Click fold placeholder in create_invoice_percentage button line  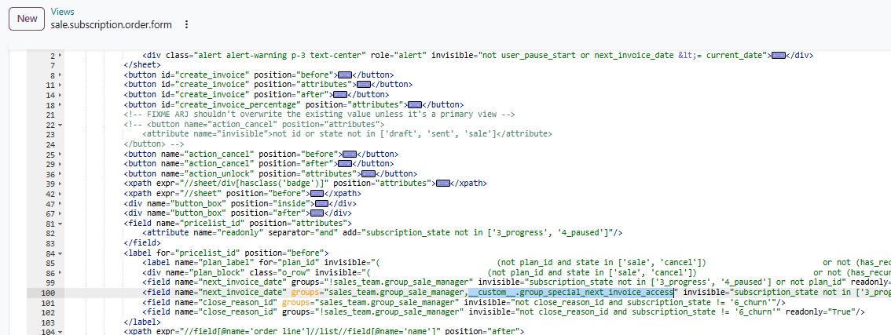coord(416,104)
